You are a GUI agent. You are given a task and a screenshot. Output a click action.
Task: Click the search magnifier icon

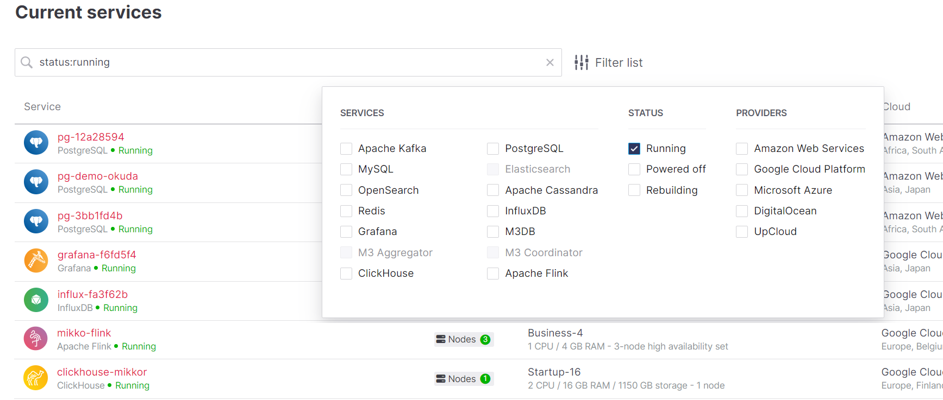pyautogui.click(x=27, y=62)
